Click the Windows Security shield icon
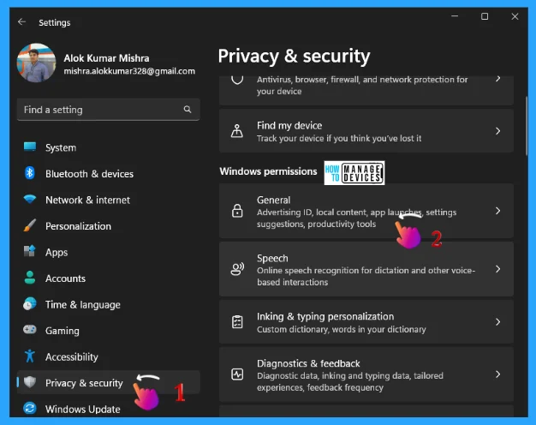536x425 pixels. [237, 80]
